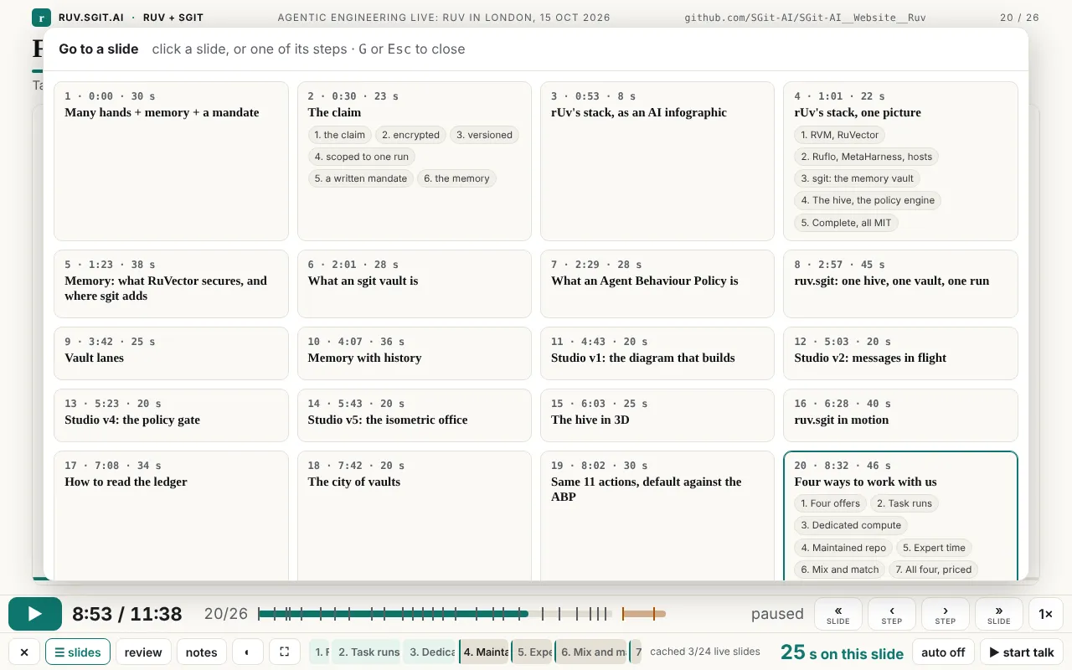Jump to the previous slide
The height and width of the screenshot is (670, 1072).
point(838,614)
